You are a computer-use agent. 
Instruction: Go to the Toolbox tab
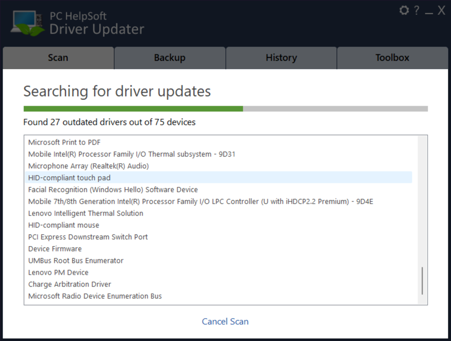pyautogui.click(x=392, y=58)
